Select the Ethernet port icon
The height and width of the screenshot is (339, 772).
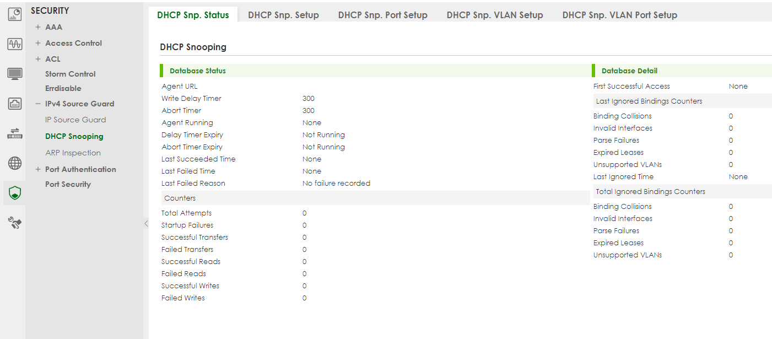click(x=15, y=104)
